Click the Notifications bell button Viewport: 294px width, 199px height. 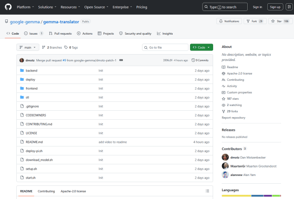point(229,21)
